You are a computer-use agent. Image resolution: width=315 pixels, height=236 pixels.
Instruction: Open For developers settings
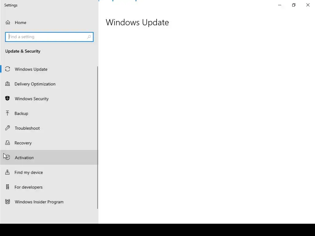49,187
